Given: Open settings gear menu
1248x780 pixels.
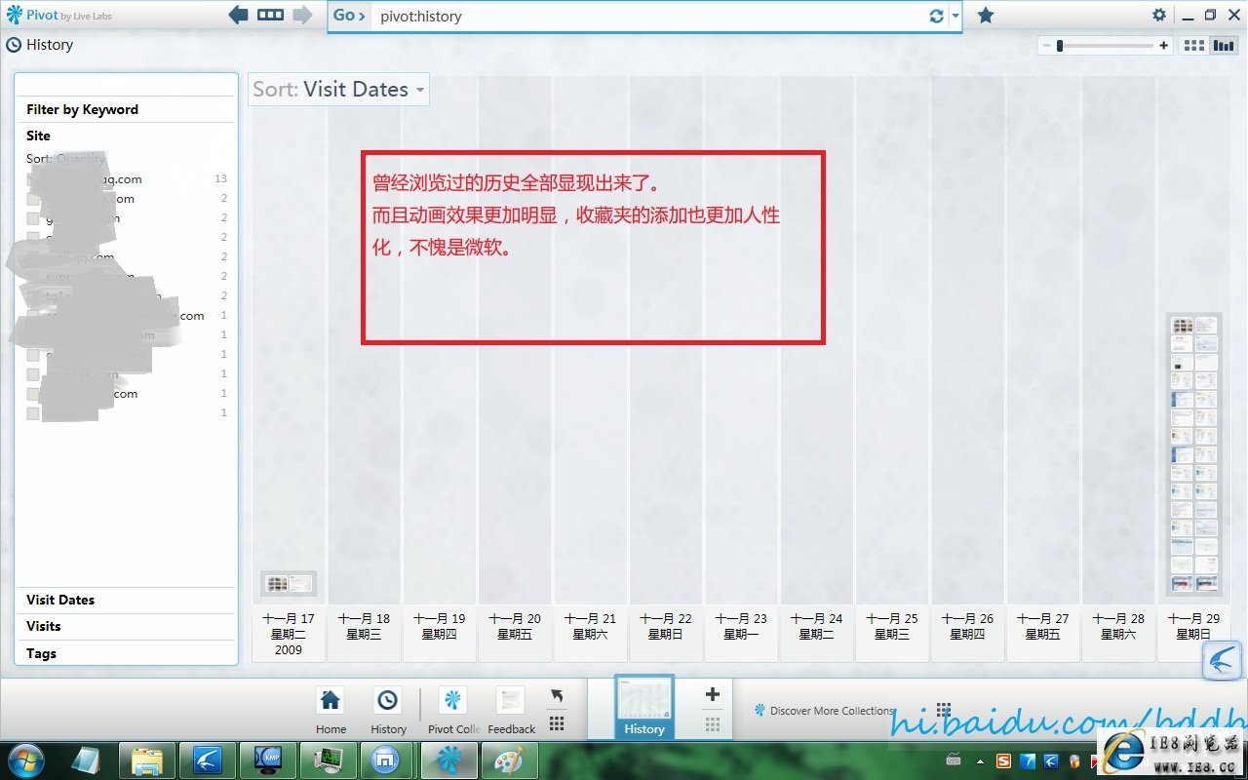Looking at the screenshot, I should point(1159,15).
